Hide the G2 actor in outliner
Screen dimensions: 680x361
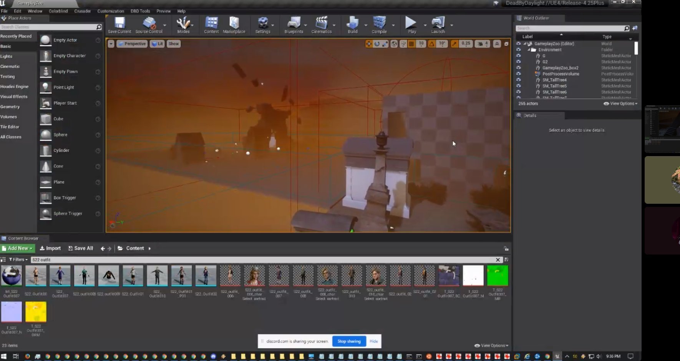click(518, 62)
